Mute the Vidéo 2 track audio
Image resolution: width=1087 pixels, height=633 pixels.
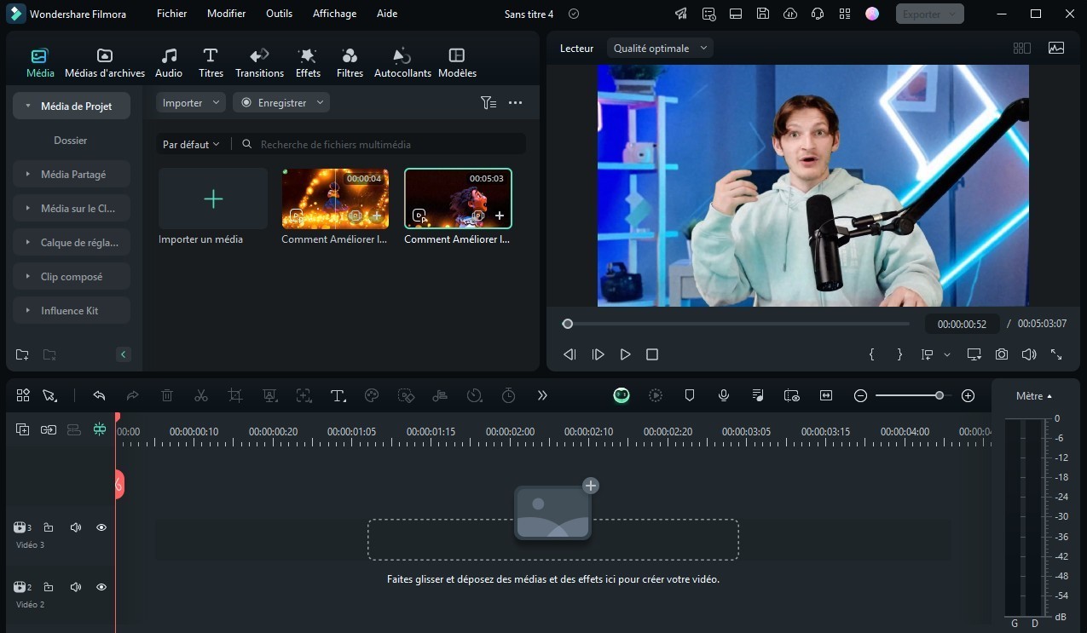[x=75, y=587]
